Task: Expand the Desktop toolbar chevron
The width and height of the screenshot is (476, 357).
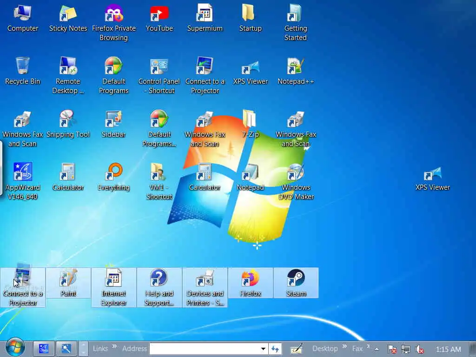Action: (x=344, y=346)
